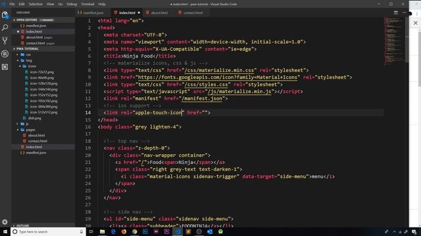Image resolution: width=421 pixels, height=236 pixels.
Task: Click the icons folder icon in explorer
Action: 24,66
